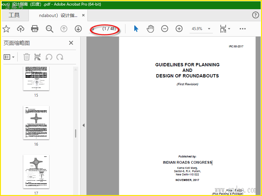Open Acrobat help question mark
Screen dimensions: 262x196
pos(255,15)
